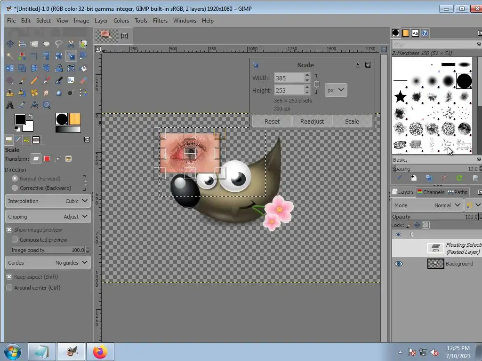
Task: Select the Eraser tool
Action: [x=83, y=80]
